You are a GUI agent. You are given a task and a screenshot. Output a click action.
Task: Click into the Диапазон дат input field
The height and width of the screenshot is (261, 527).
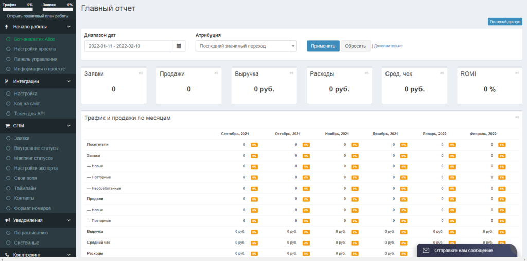pos(128,46)
